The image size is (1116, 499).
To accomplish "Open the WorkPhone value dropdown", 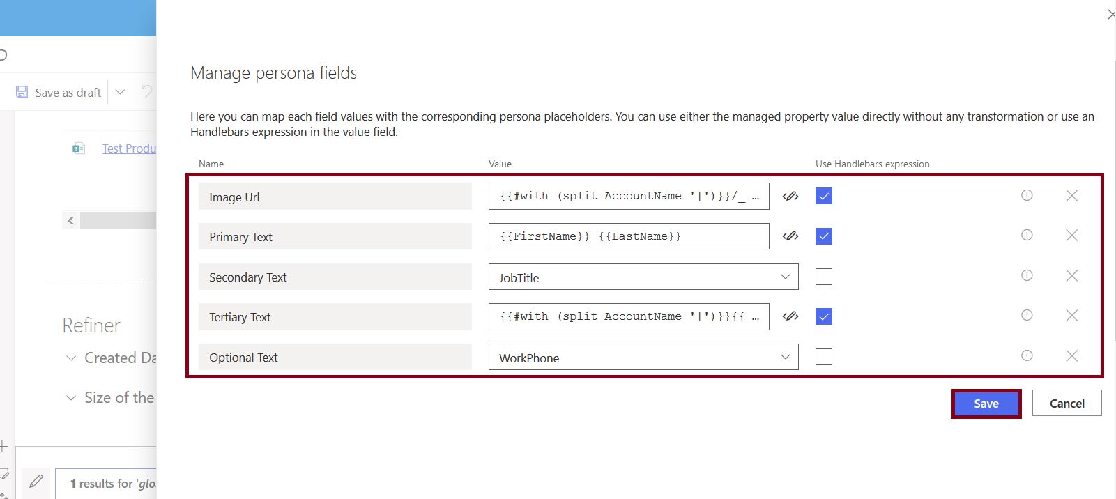I will coord(643,357).
